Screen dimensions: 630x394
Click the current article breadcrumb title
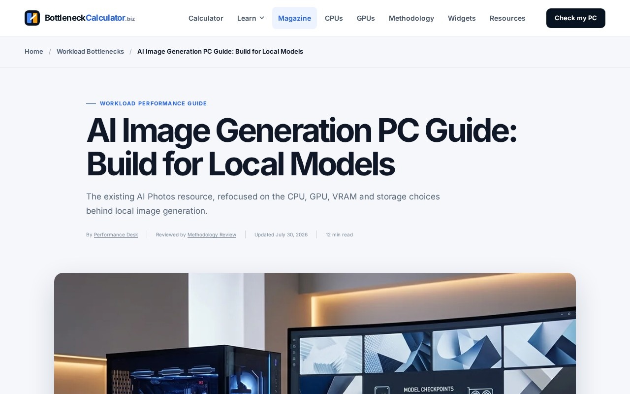coord(220,52)
